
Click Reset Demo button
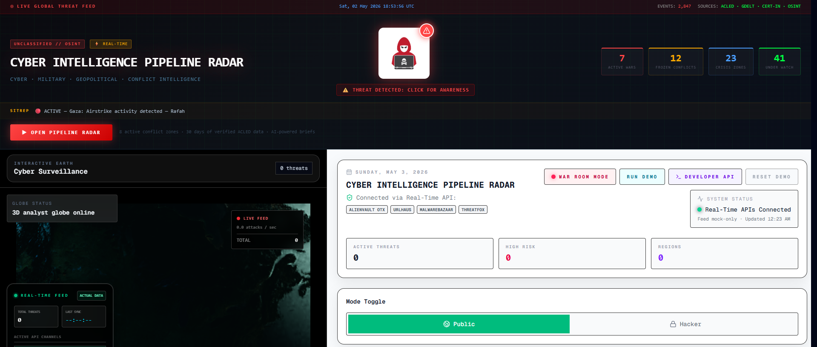point(771,177)
